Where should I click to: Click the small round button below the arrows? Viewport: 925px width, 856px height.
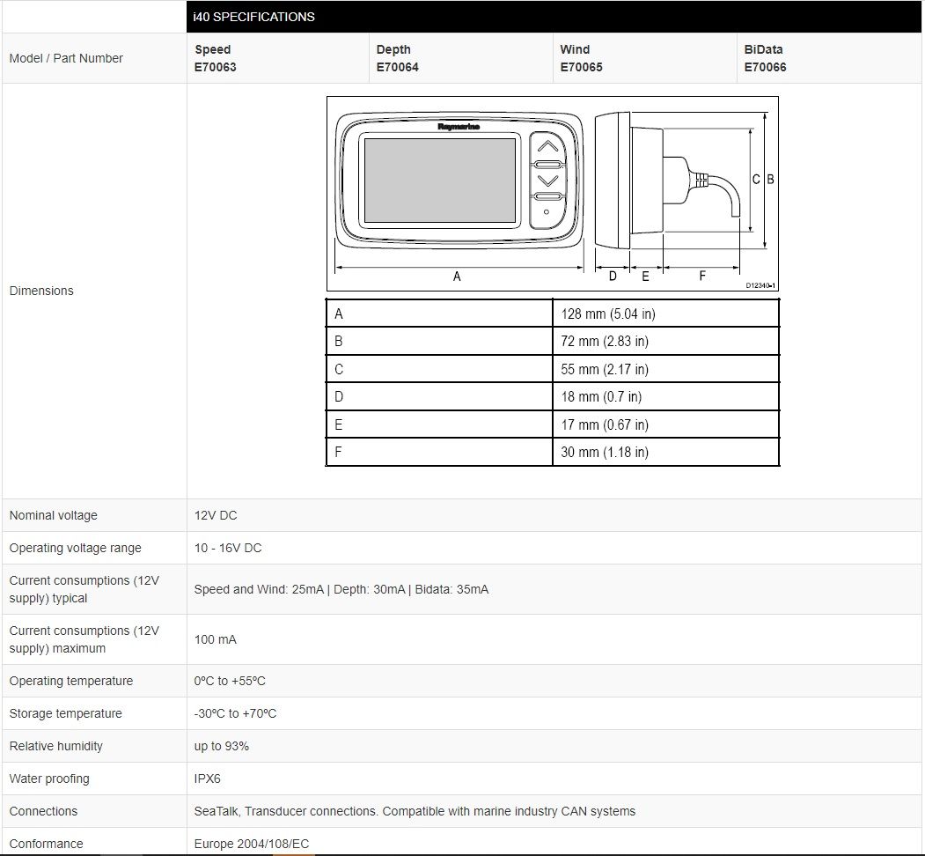pos(547,212)
